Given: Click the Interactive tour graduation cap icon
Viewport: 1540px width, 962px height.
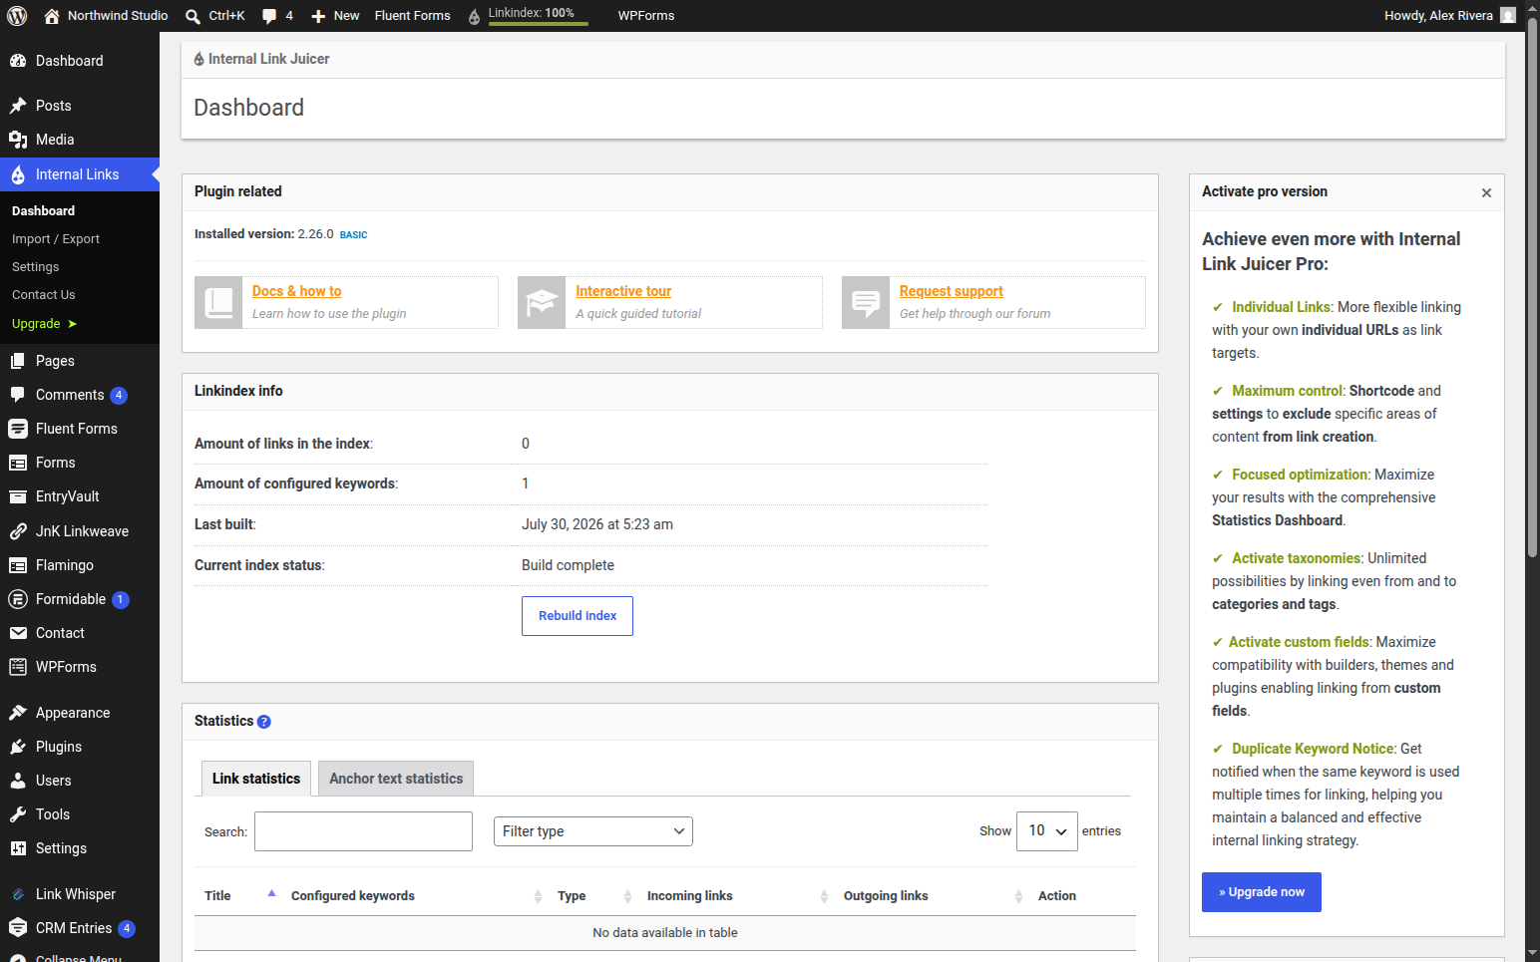Looking at the screenshot, I should click(542, 302).
